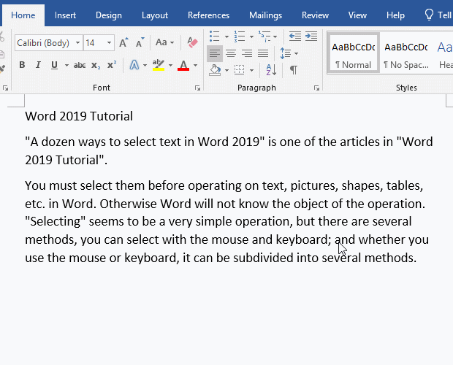Apply subscript formatting
Screen dimensions: 453x365
click(96, 65)
